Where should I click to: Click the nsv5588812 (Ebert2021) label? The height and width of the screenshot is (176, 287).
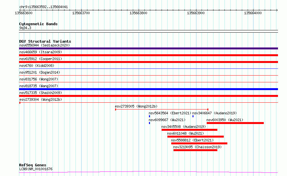coord(193,140)
